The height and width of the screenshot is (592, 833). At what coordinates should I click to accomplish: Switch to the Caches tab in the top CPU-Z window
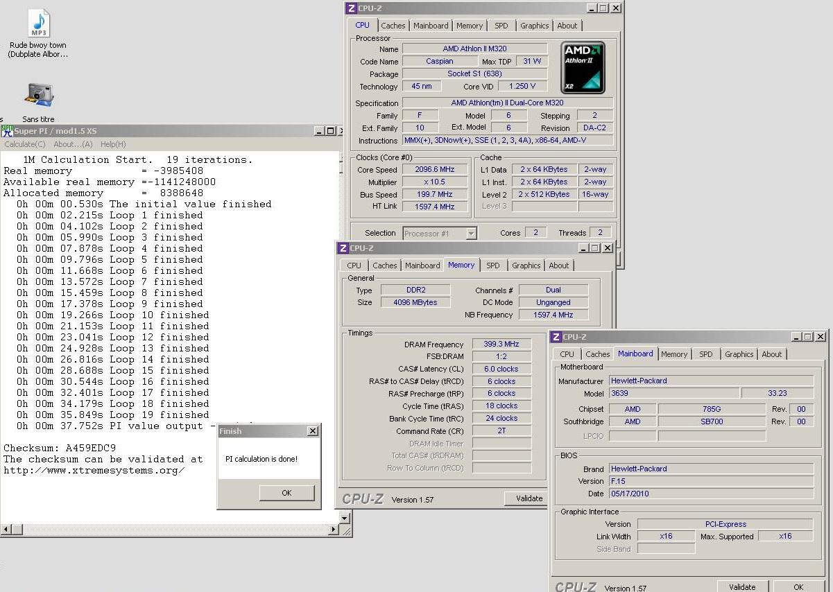pyautogui.click(x=393, y=26)
